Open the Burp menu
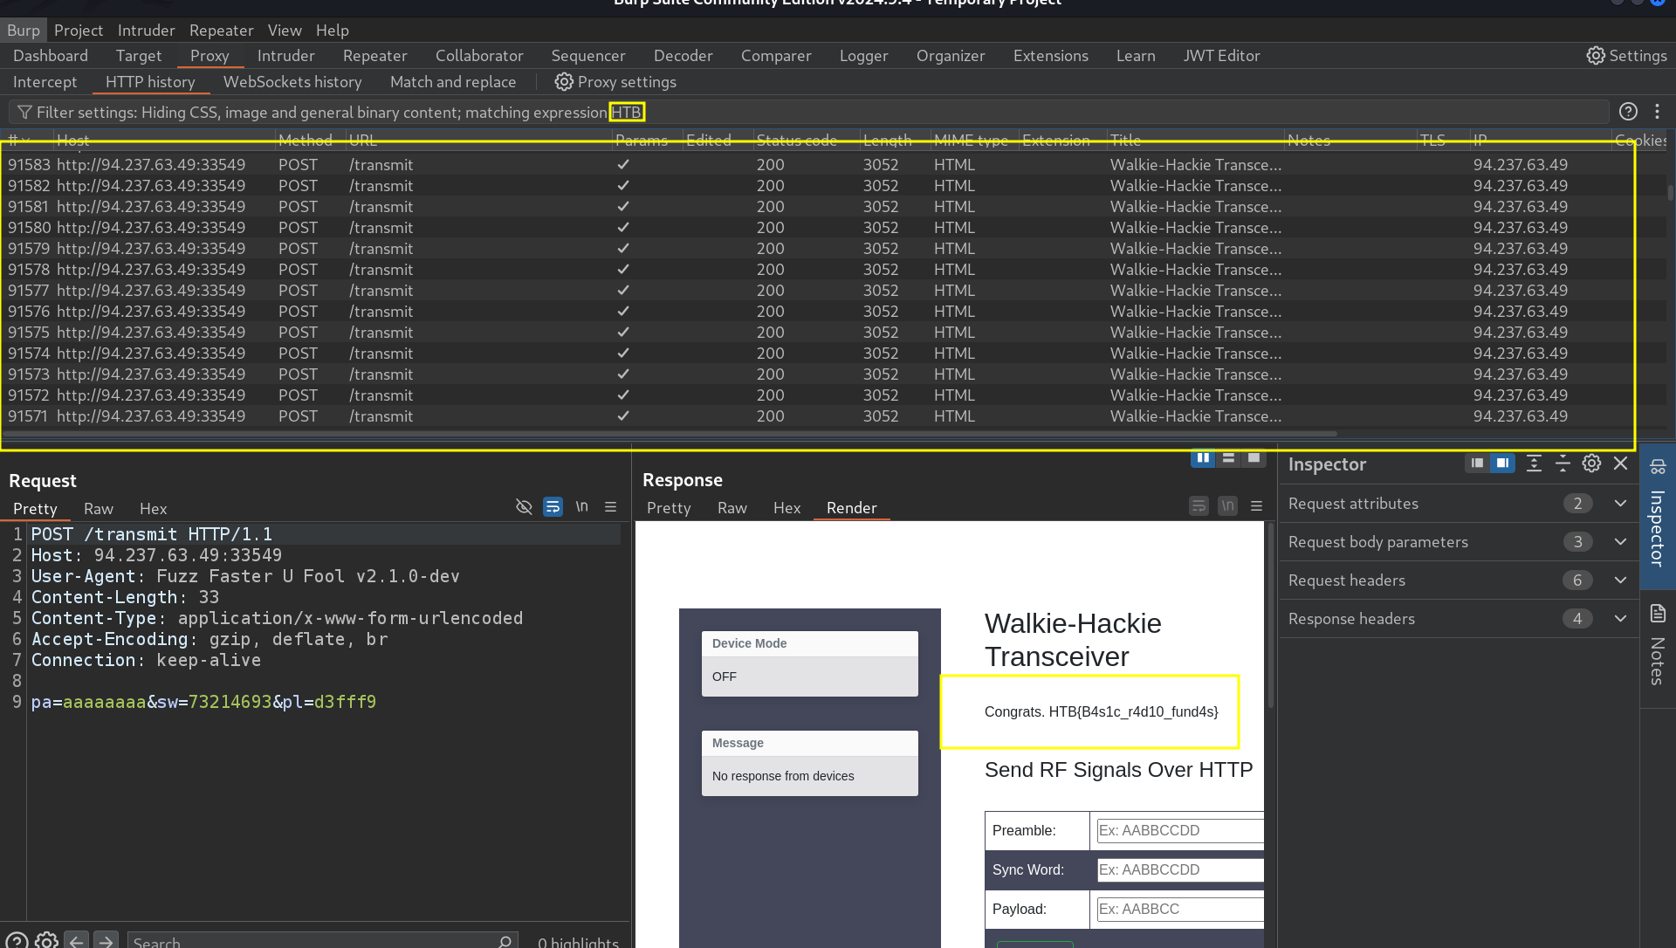Image resolution: width=1676 pixels, height=948 pixels. point(24,31)
